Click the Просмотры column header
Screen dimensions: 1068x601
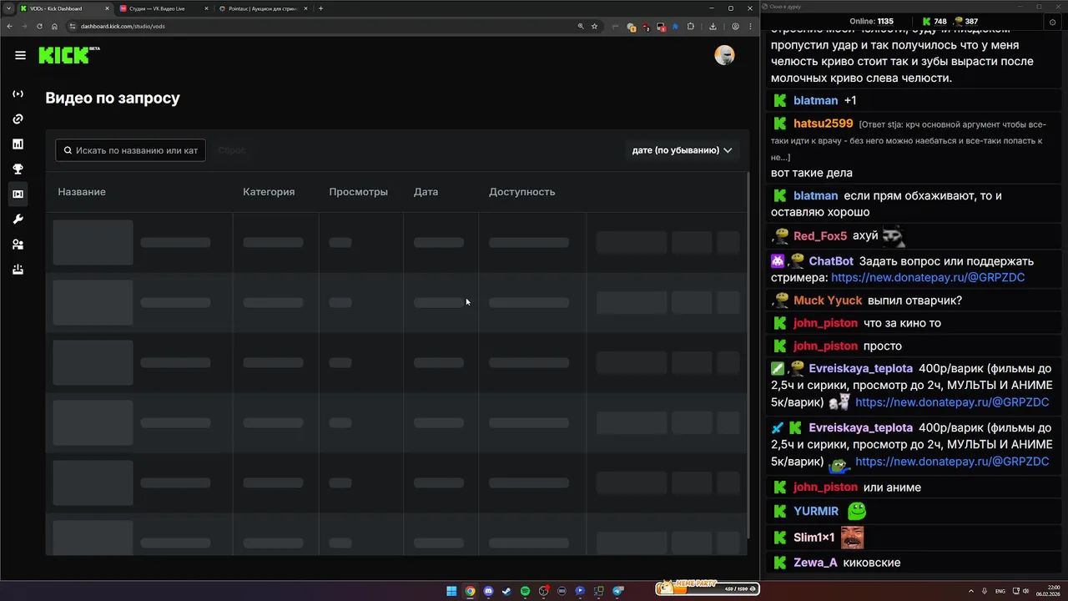tap(358, 192)
